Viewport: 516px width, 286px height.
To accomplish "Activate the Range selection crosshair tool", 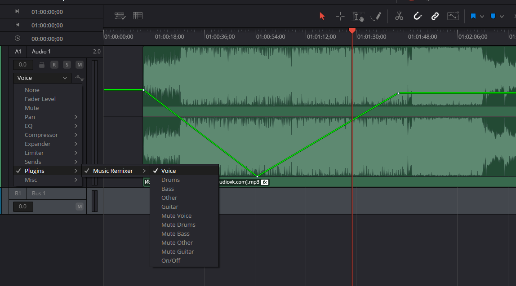I will click(340, 16).
